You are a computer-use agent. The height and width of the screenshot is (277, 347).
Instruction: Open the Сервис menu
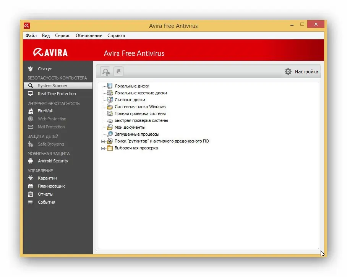coord(63,36)
